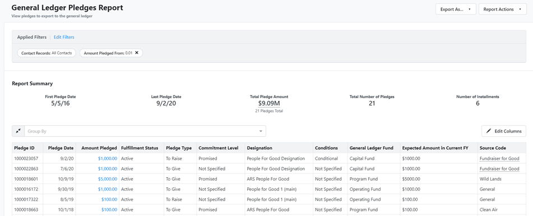The height and width of the screenshot is (216, 533).
Task: Open Fundraiser for Good link dated 9/2/20
Action: (499, 159)
